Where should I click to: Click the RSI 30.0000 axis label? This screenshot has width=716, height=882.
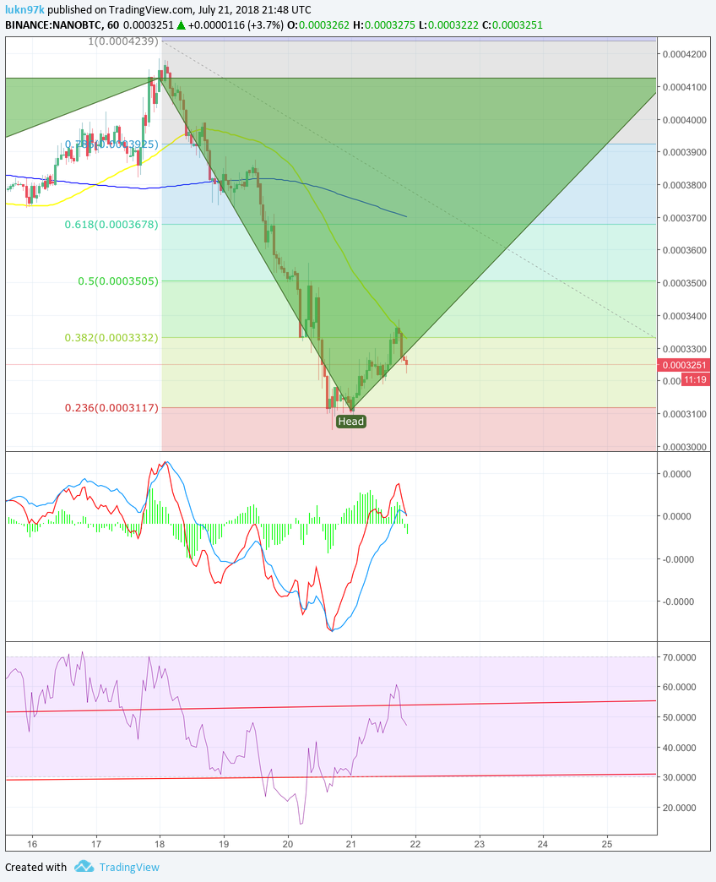coord(680,777)
